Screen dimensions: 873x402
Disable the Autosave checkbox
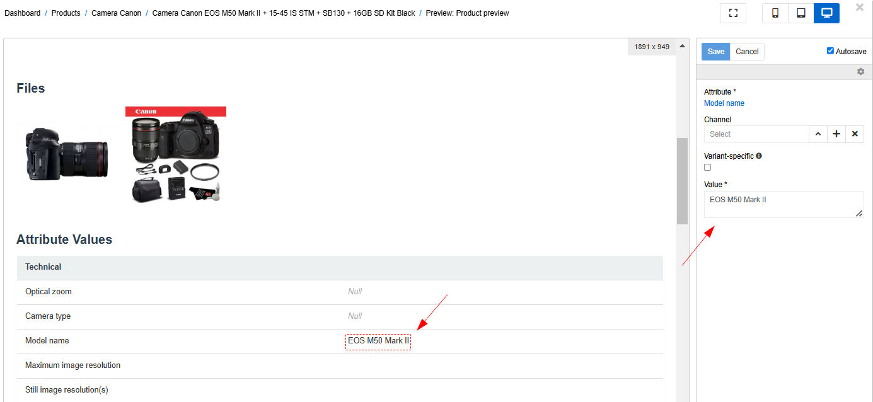[830, 51]
